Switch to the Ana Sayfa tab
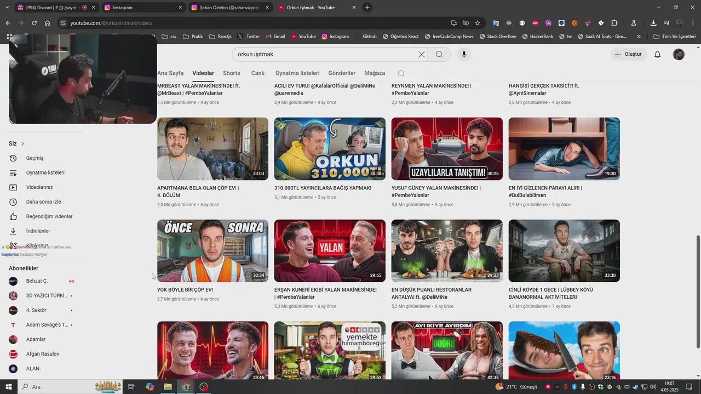 pos(170,73)
